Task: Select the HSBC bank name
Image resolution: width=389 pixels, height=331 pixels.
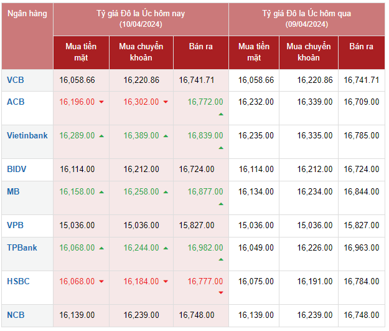Action: 18,281
